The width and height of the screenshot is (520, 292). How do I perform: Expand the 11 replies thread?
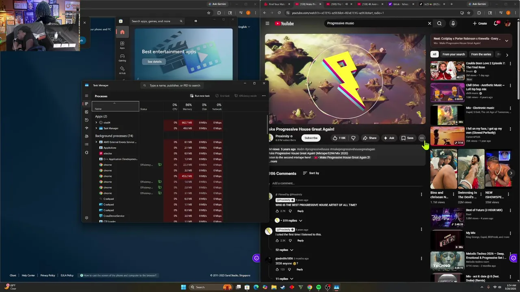click(x=284, y=279)
